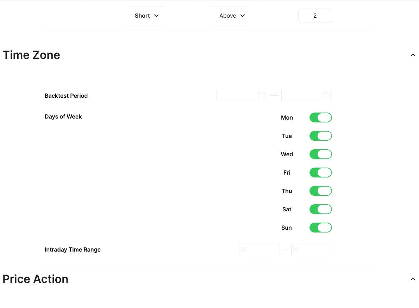Focus the Backtest Period end date field
Image resolution: width=419 pixels, height=308 pixels.
tap(302, 96)
